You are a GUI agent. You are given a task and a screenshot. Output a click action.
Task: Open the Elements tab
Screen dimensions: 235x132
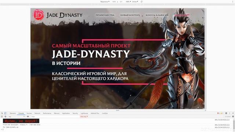tap(13, 113)
